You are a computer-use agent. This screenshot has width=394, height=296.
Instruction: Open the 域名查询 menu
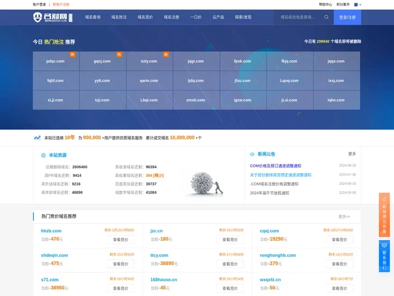point(92,17)
